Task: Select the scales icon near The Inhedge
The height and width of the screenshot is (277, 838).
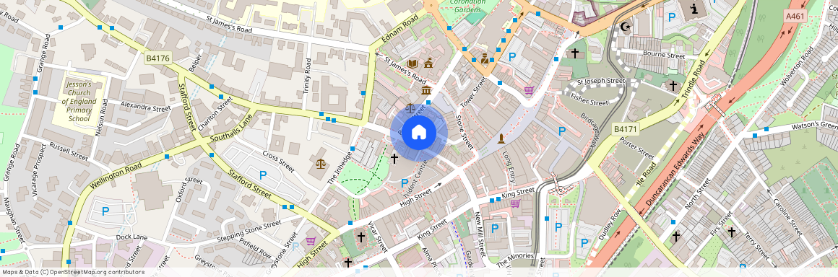Action: click(x=320, y=163)
